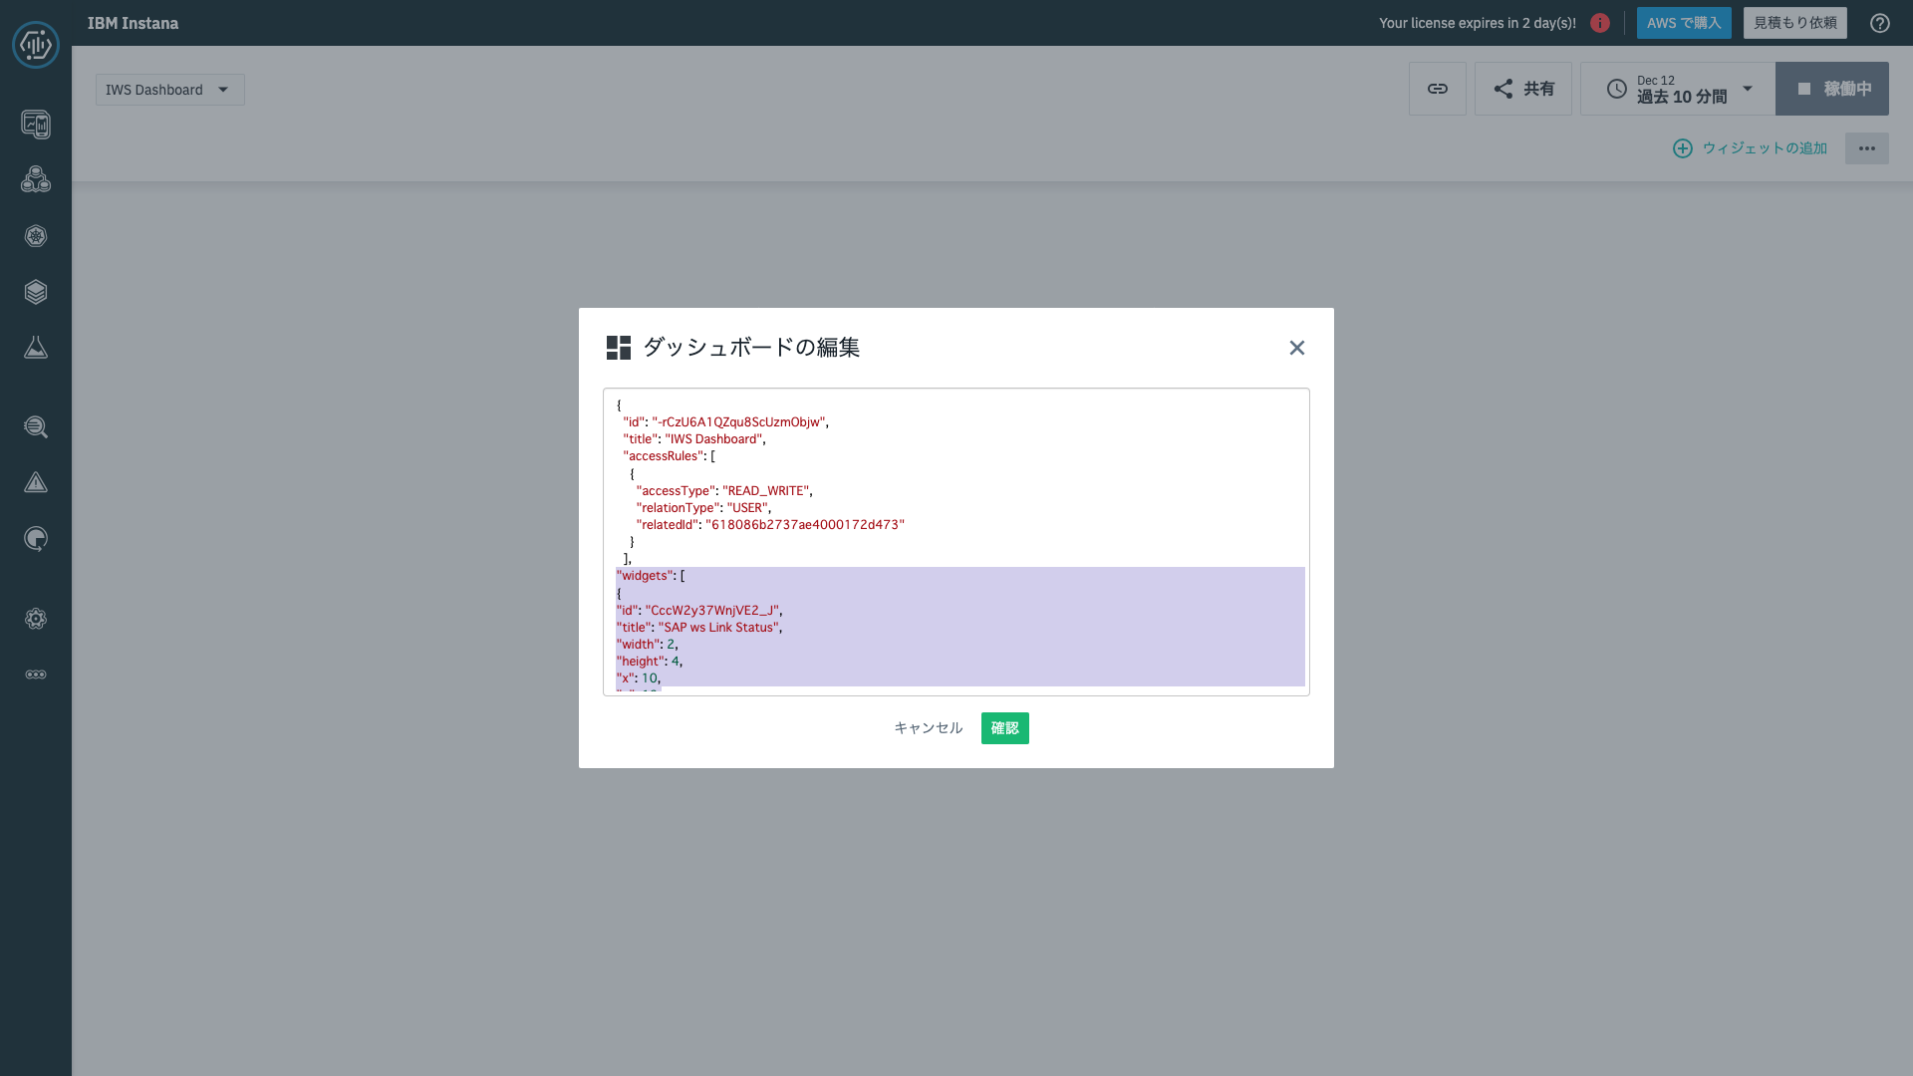Expand the 過去 10 分間 time range picker
The height and width of the screenshot is (1076, 1913).
[1676, 89]
